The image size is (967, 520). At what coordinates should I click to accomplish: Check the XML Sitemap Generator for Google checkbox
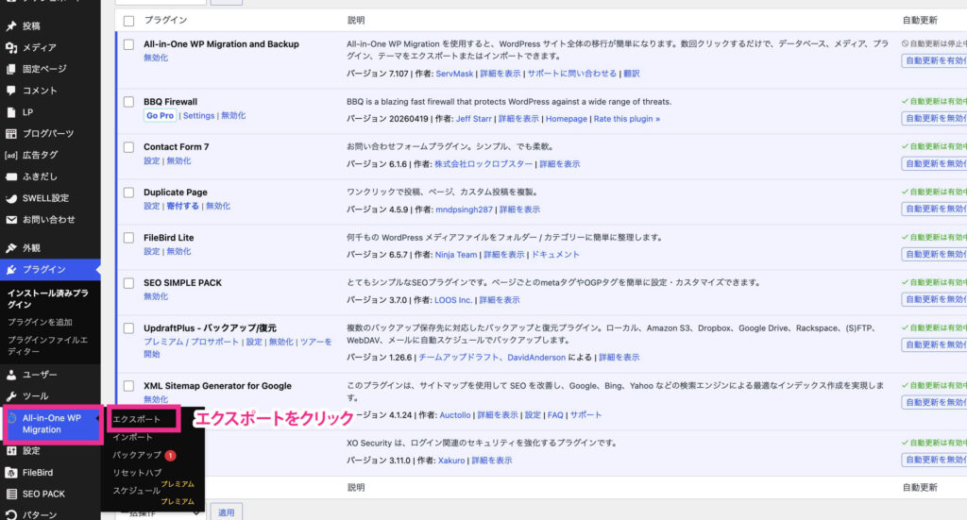pyautogui.click(x=128, y=386)
